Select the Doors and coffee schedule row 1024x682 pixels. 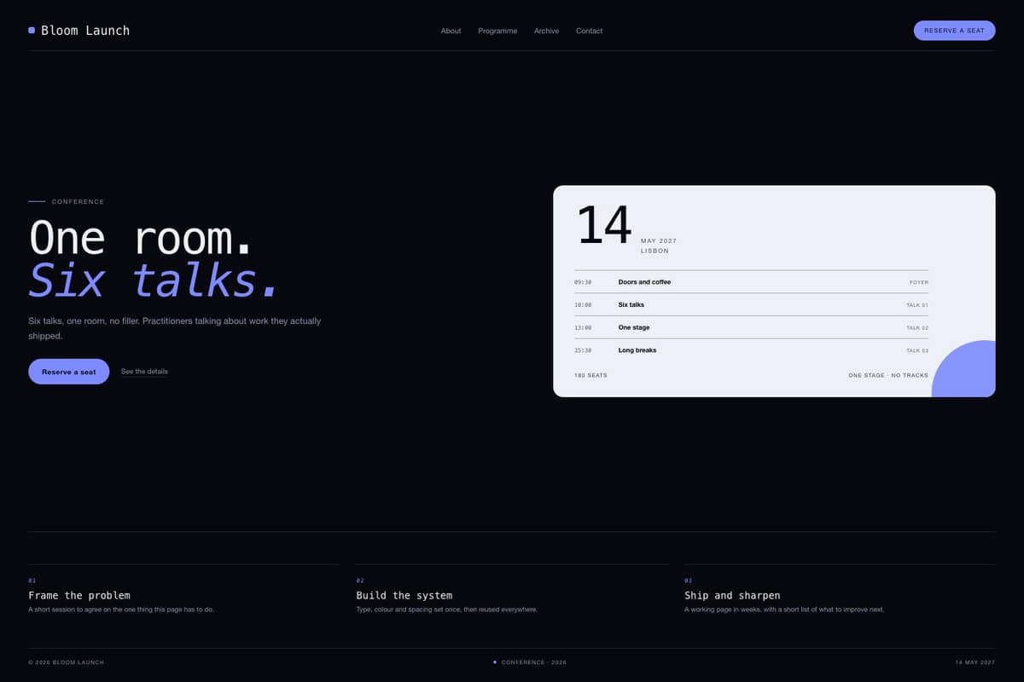[752, 282]
